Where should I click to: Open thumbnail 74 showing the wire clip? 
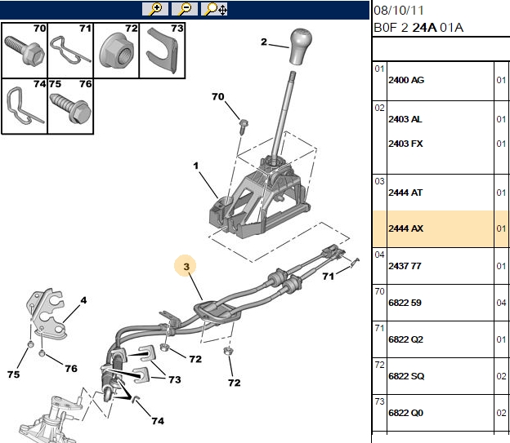[25, 106]
